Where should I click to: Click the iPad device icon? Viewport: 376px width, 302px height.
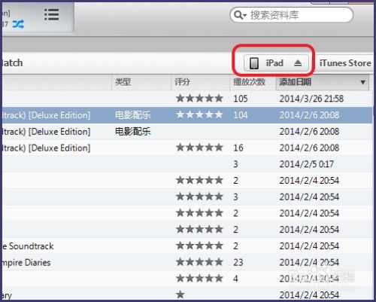coord(254,63)
